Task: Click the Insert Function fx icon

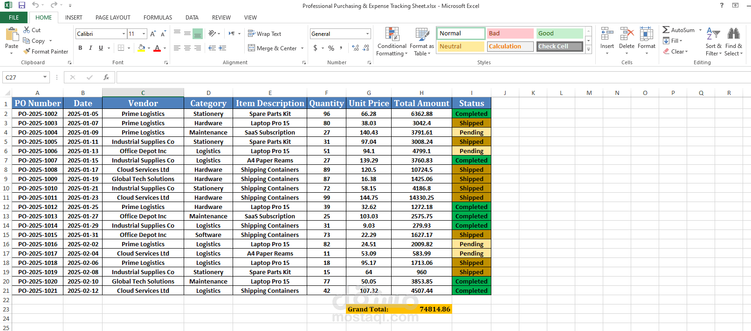Action: [x=106, y=77]
